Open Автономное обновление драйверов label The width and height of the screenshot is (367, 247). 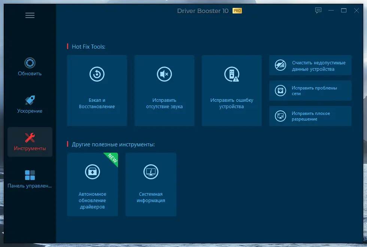coord(92,201)
